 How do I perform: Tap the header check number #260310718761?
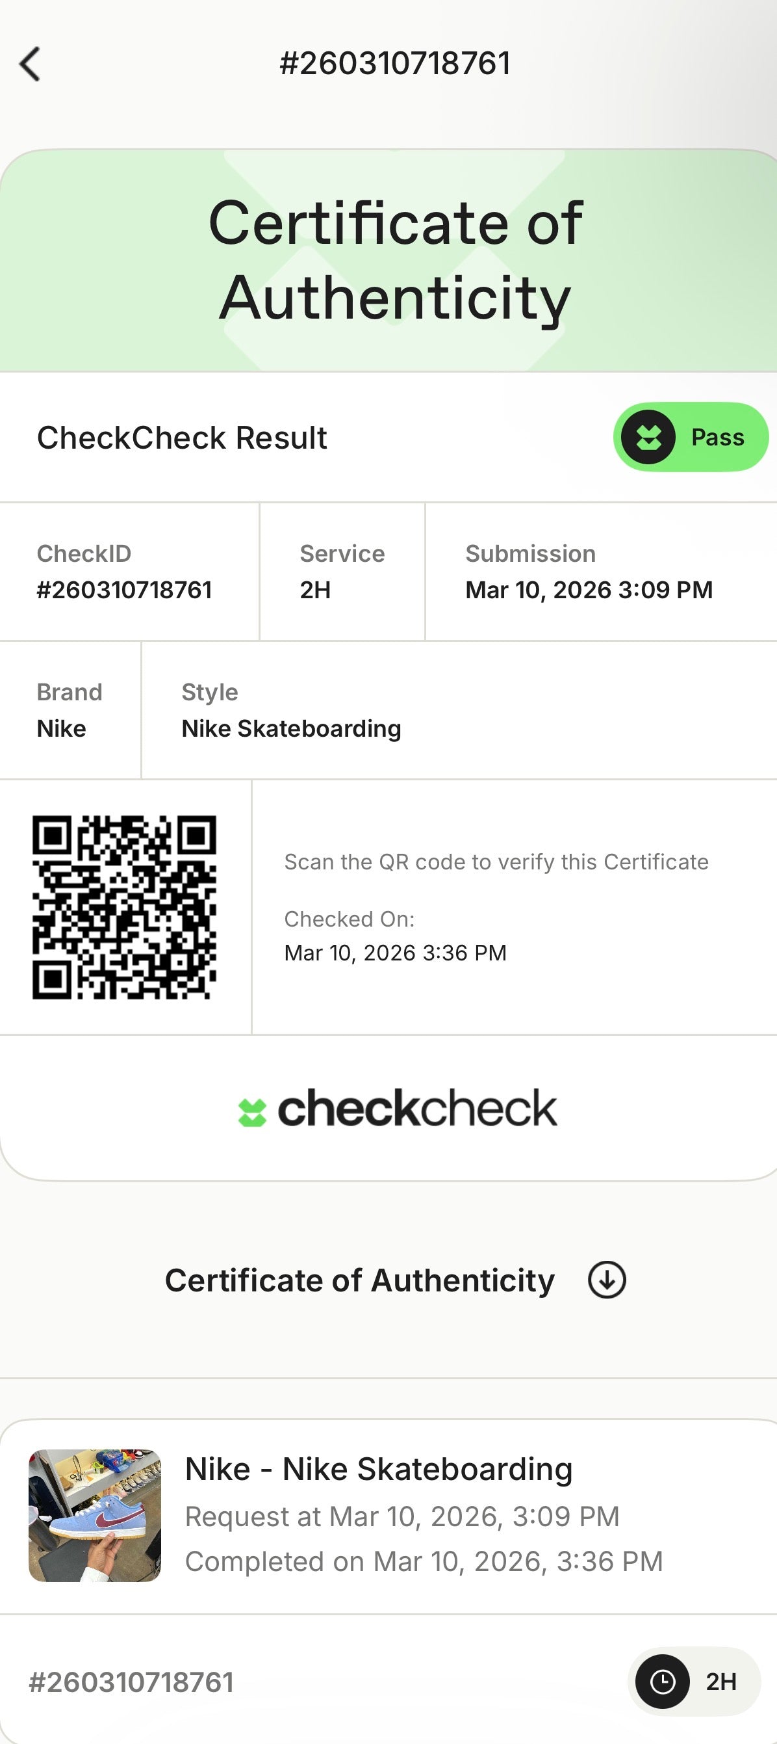point(395,64)
